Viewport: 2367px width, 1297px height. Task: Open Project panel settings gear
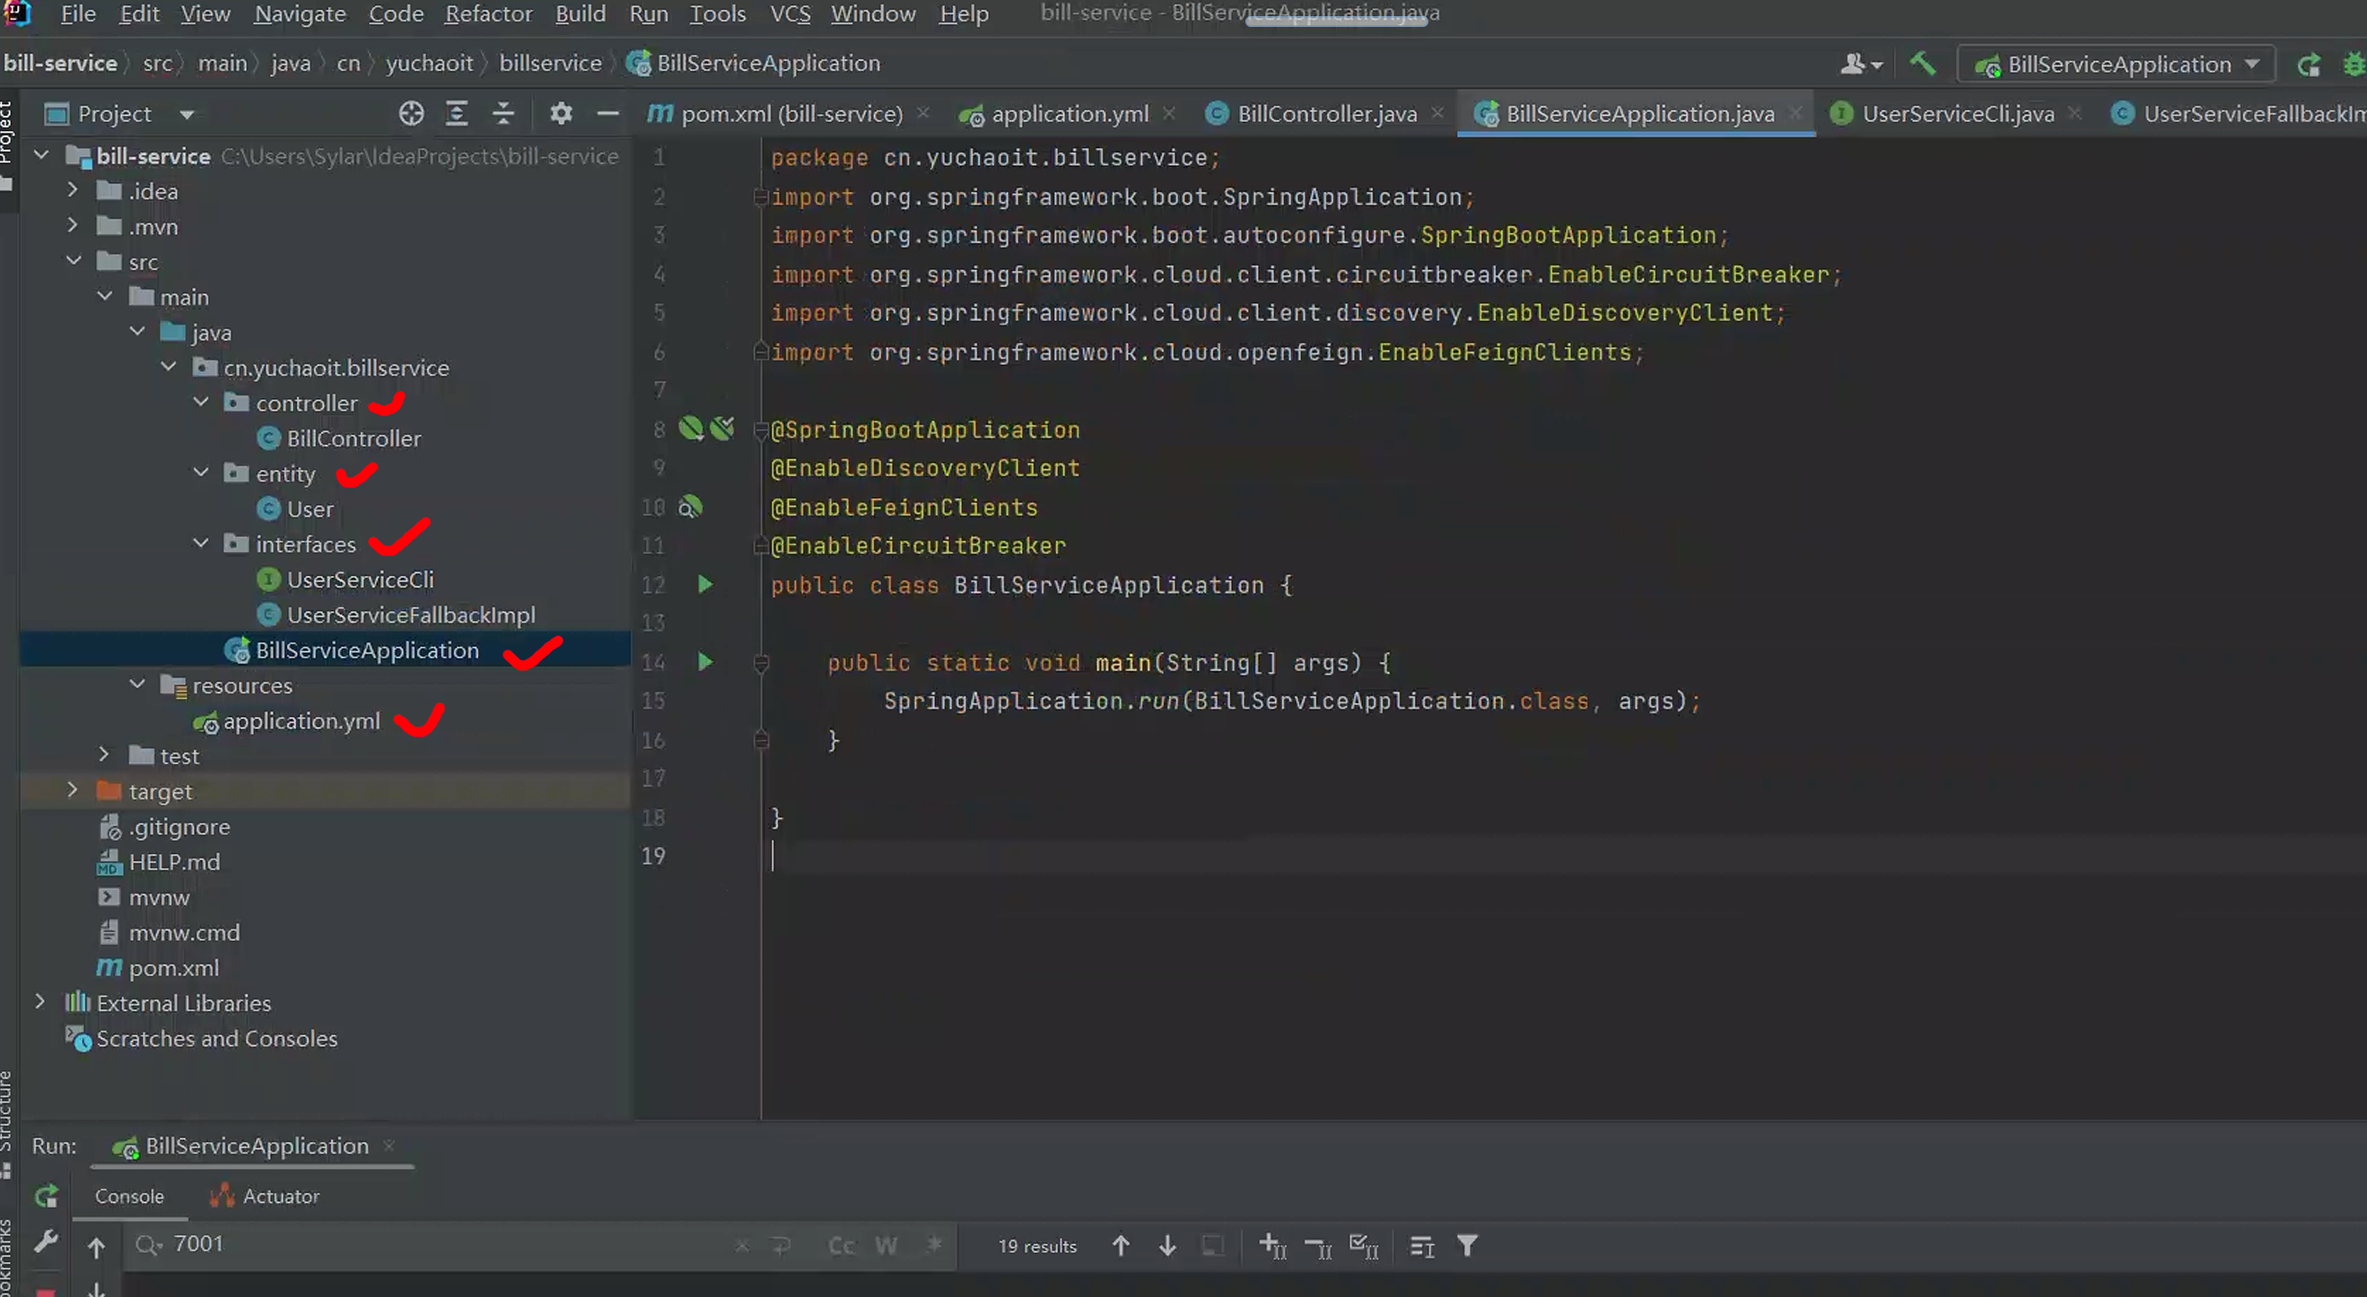[561, 113]
